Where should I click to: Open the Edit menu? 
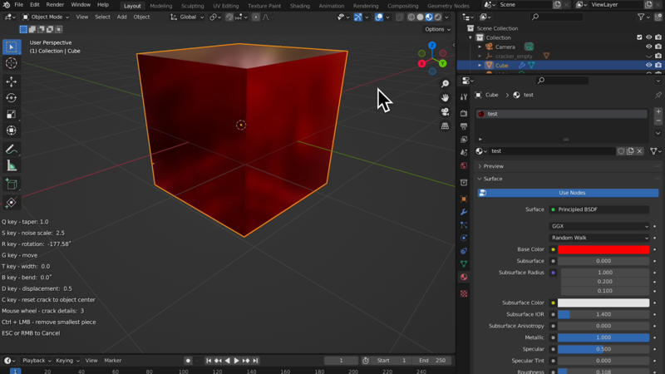coord(34,5)
